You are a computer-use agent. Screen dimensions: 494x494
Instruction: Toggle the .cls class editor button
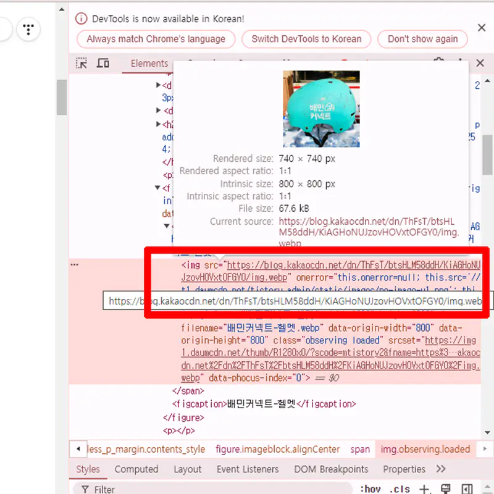click(x=400, y=488)
